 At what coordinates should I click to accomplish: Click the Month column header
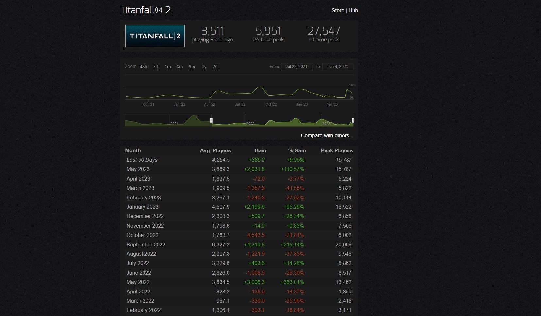133,150
